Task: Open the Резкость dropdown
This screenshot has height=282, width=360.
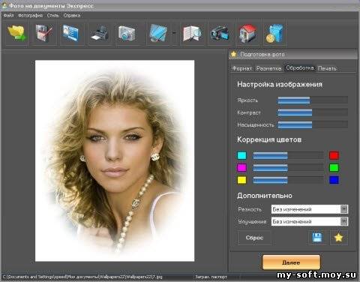Action: pos(310,209)
